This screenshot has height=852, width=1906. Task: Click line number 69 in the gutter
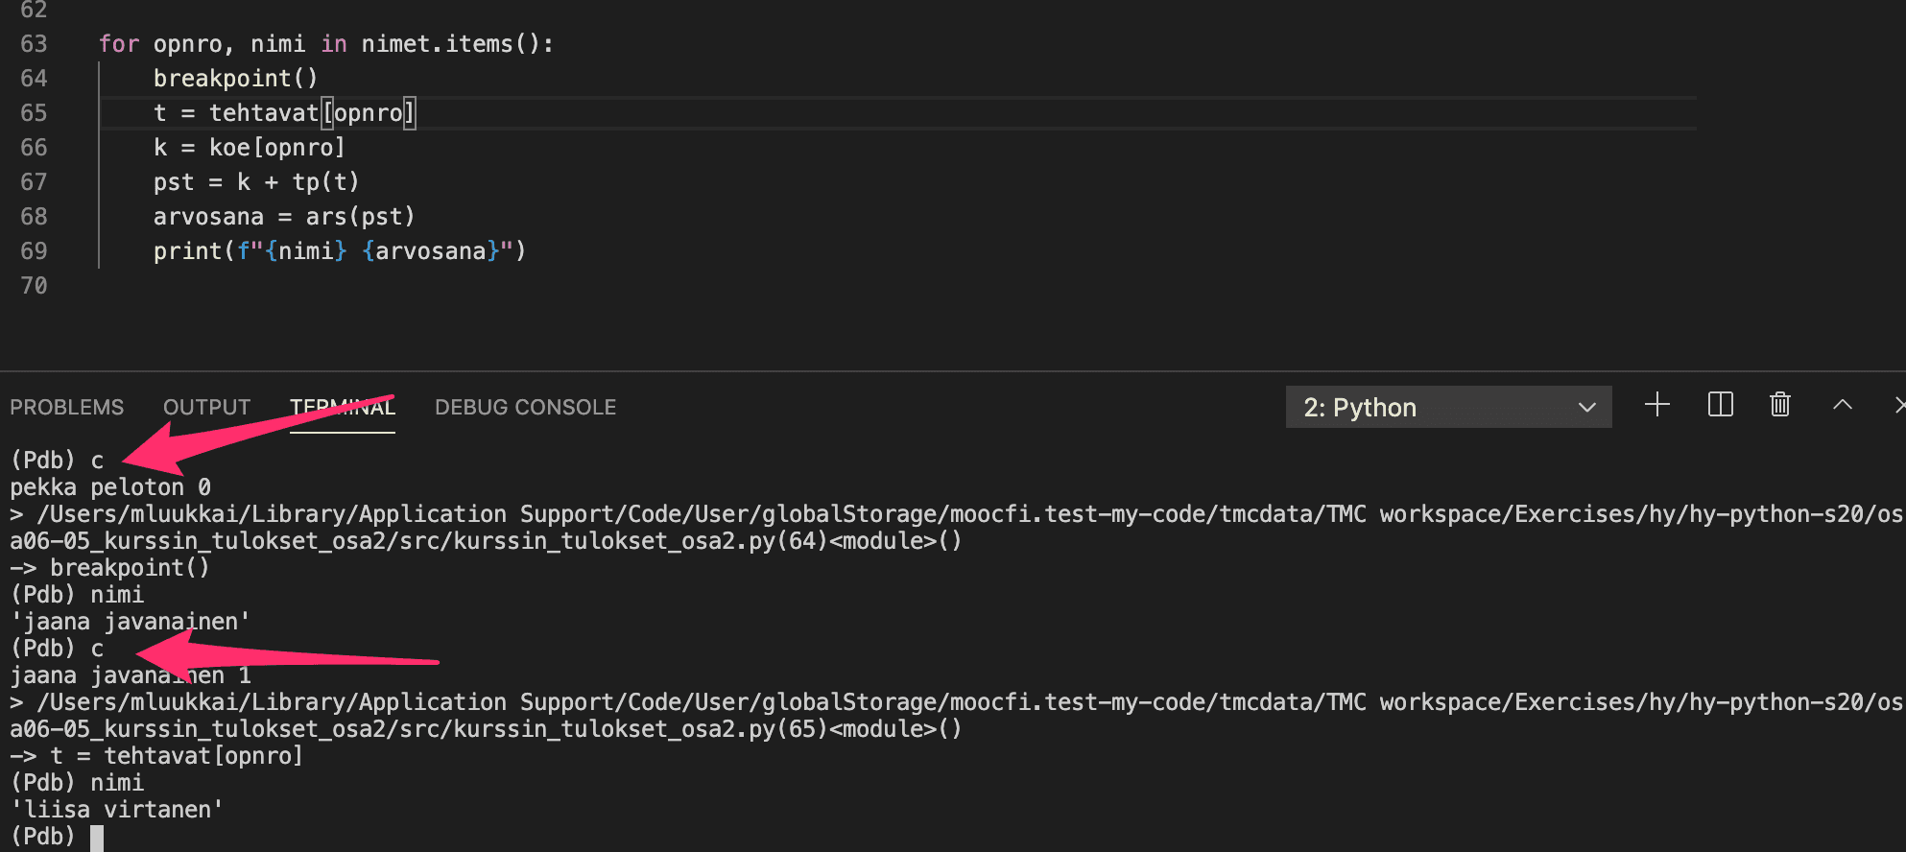pyautogui.click(x=34, y=251)
